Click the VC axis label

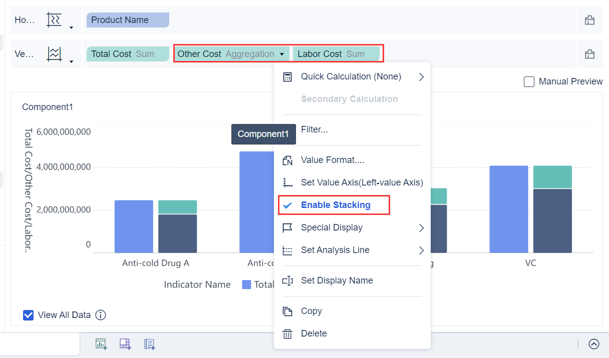530,263
